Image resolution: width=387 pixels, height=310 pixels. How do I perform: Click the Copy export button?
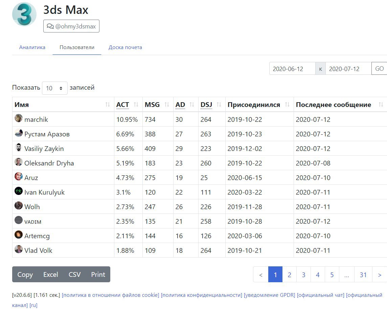coord(25,274)
